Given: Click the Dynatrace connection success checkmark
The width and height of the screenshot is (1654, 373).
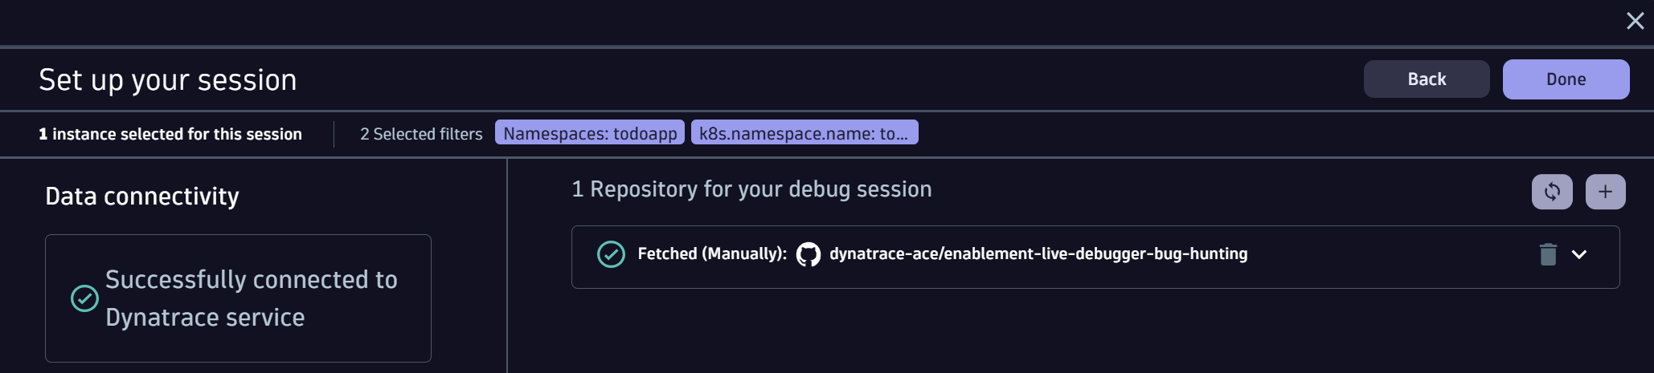Looking at the screenshot, I should pos(84,298).
